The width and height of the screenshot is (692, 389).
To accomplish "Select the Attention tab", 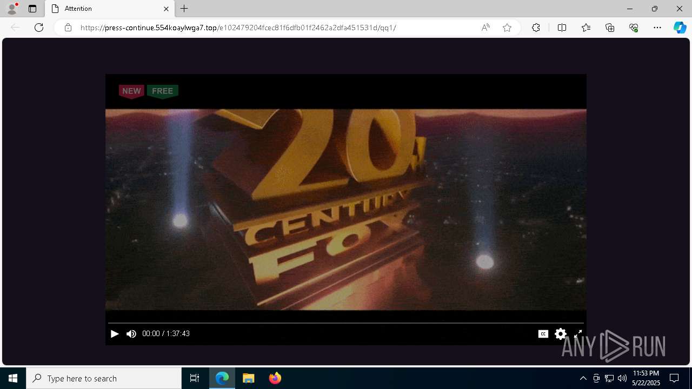I will point(109,9).
